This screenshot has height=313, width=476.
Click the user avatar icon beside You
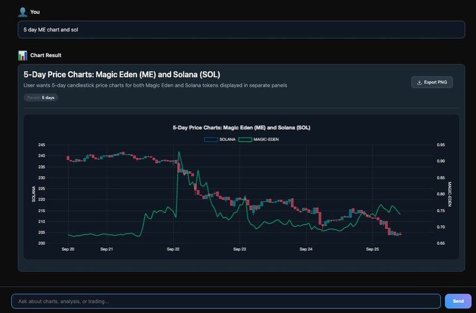(x=23, y=12)
